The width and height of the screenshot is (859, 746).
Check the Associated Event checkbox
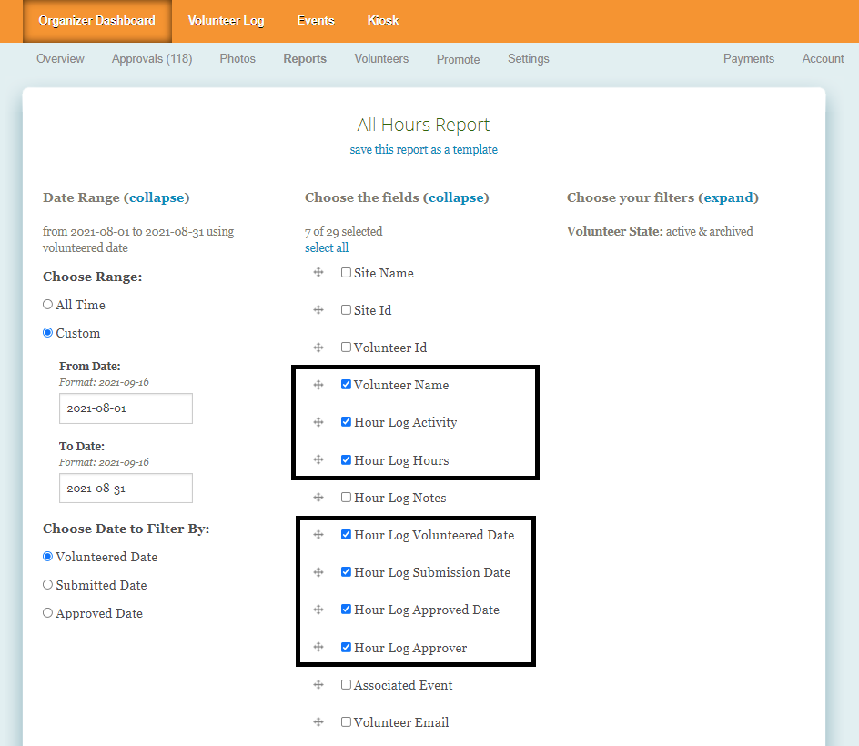(346, 684)
